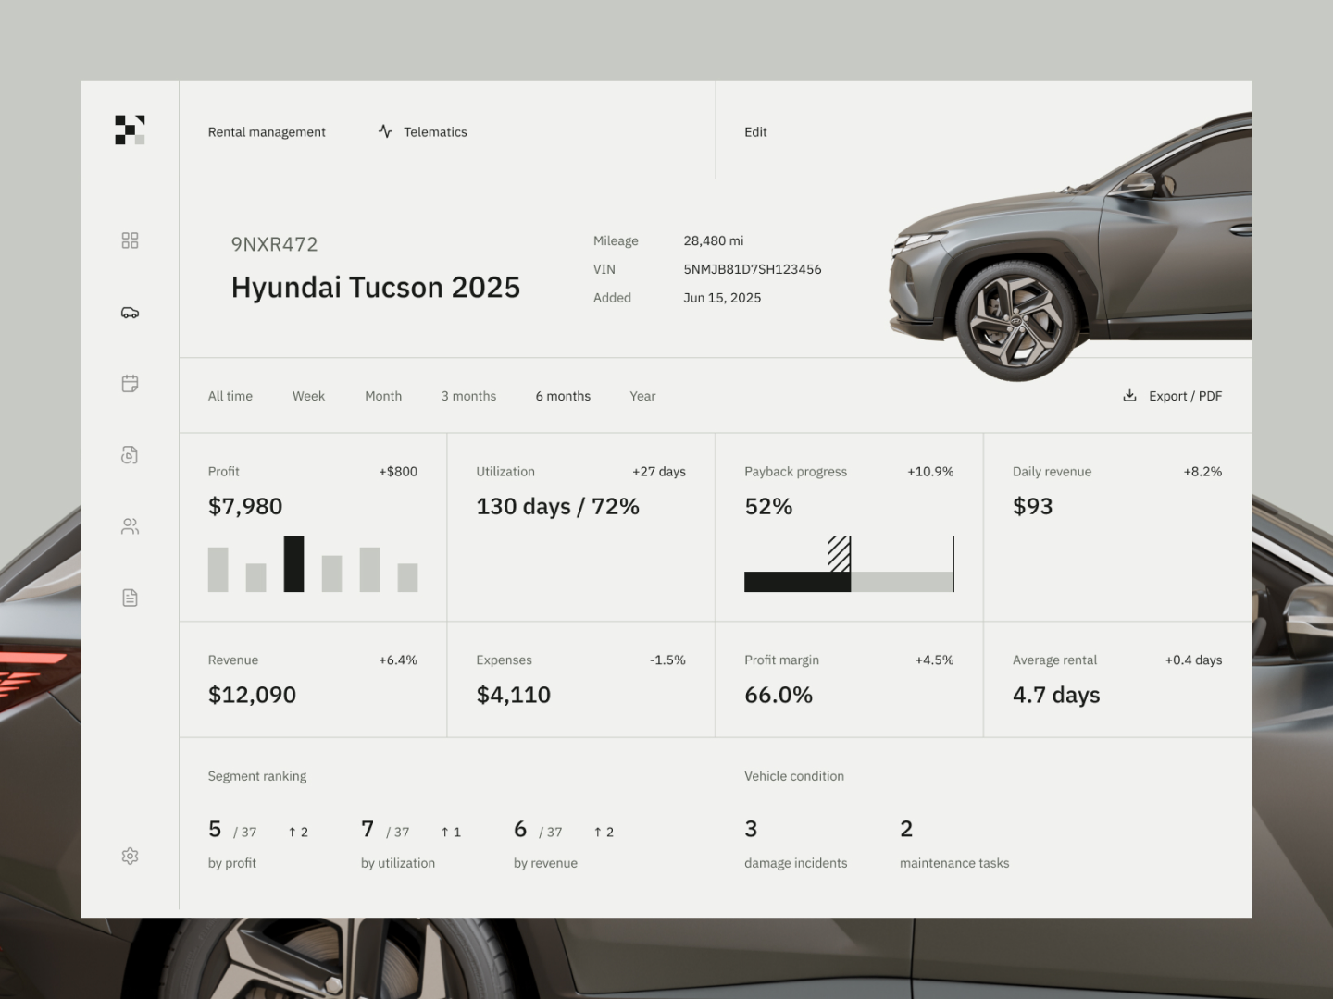Image resolution: width=1333 pixels, height=999 pixels.
Task: Select the Week period tab
Action: (308, 396)
